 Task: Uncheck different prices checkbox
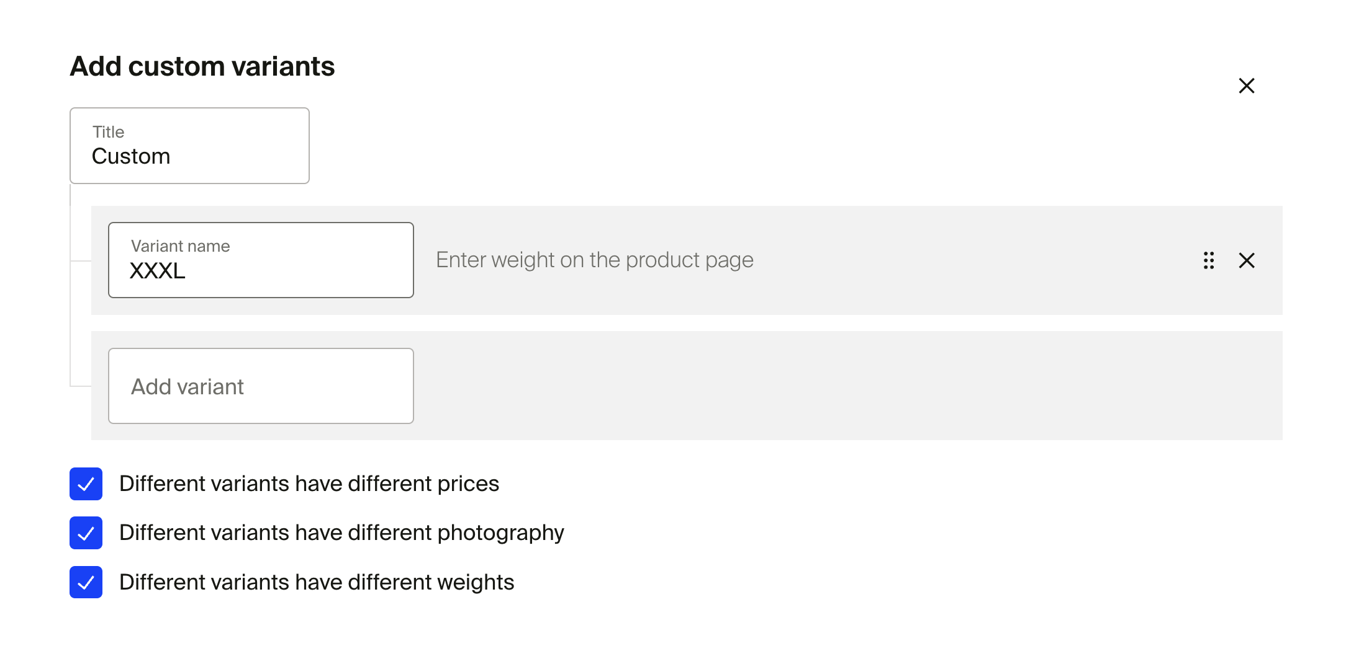86,484
